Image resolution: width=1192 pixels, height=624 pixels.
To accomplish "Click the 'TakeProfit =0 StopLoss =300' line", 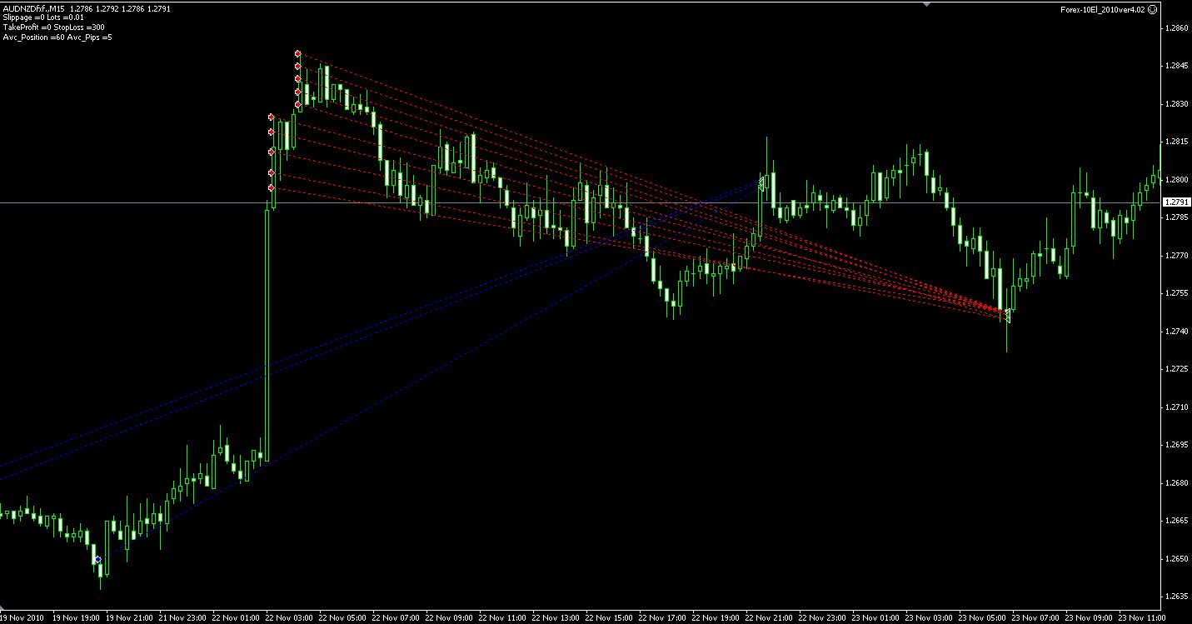I will pos(54,27).
